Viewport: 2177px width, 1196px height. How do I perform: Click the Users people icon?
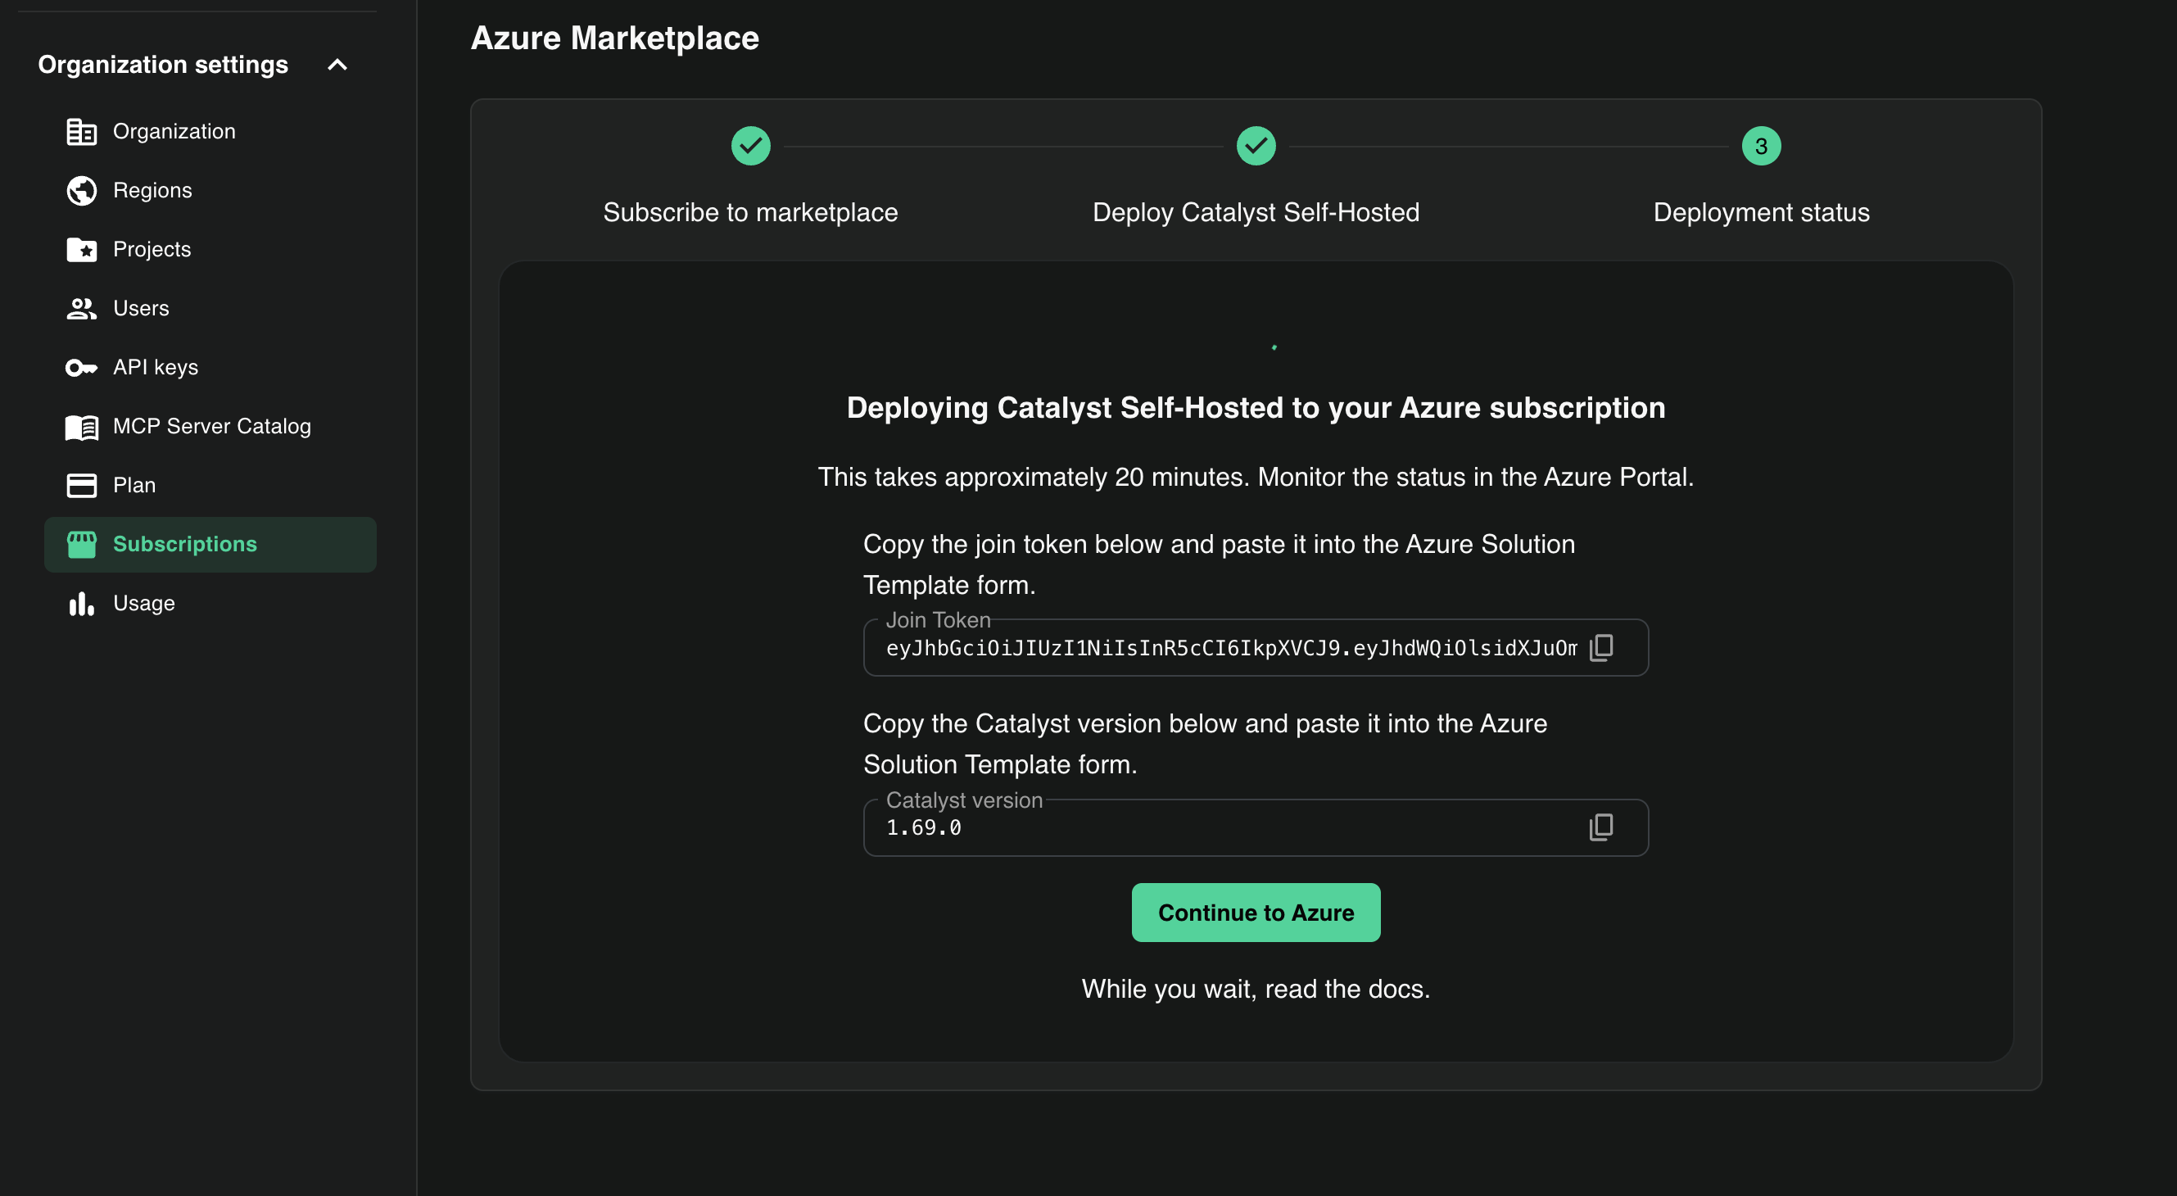tap(81, 309)
